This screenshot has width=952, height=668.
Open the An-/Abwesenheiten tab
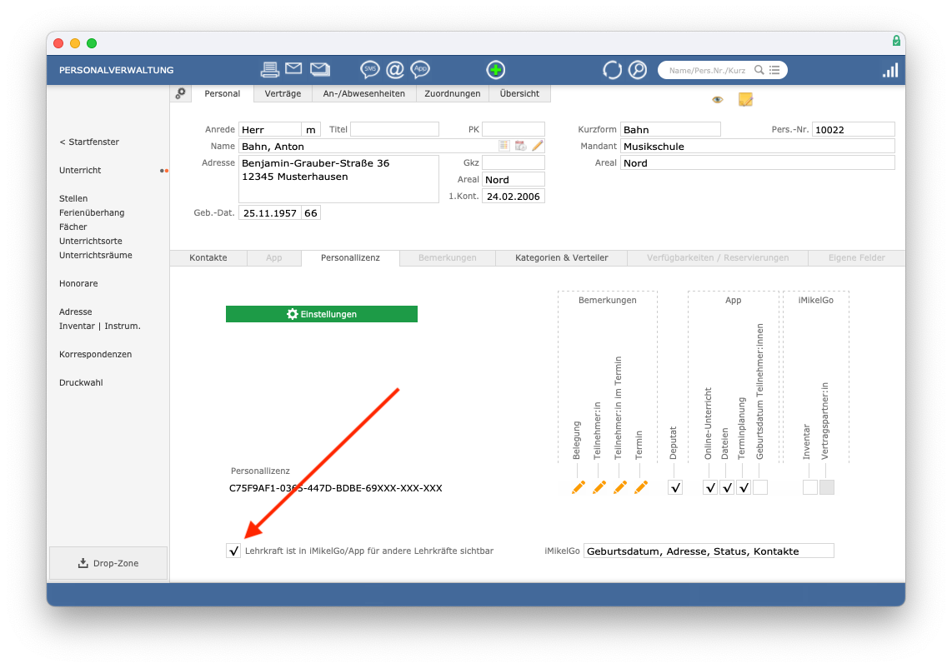(363, 93)
